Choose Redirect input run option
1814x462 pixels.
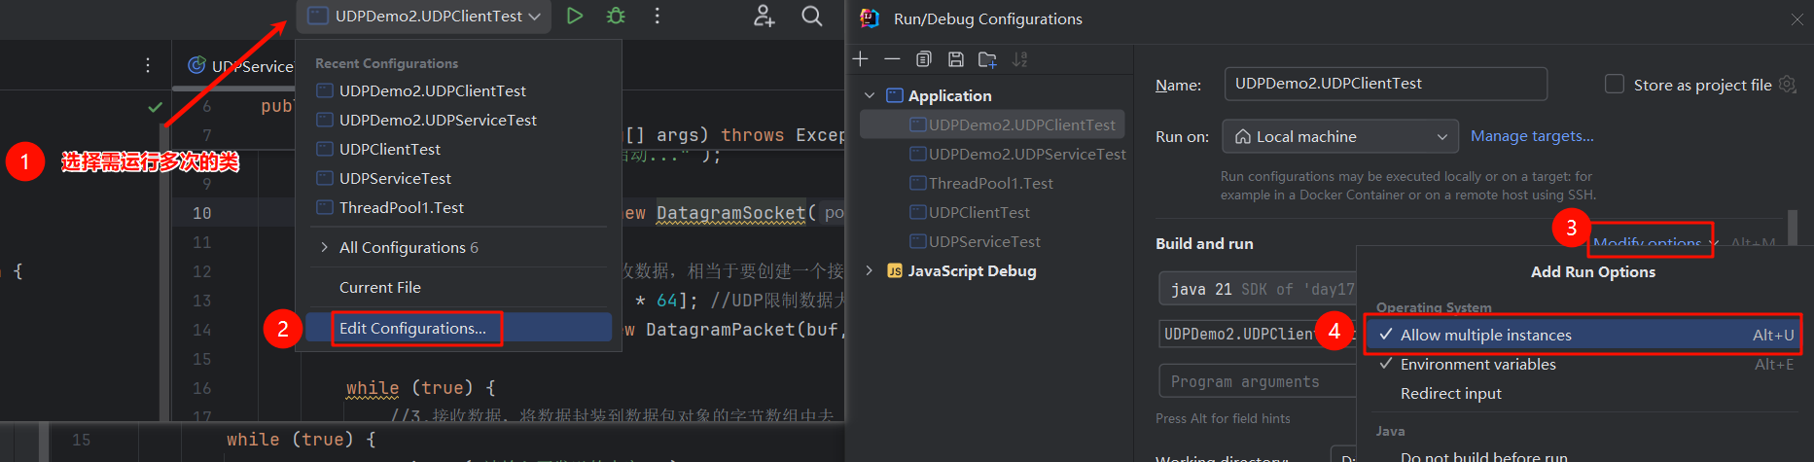coord(1583,393)
